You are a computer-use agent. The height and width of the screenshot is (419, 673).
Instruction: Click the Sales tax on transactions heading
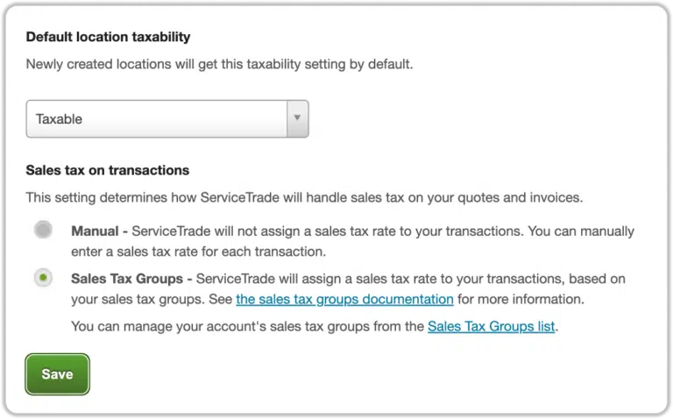pos(108,170)
